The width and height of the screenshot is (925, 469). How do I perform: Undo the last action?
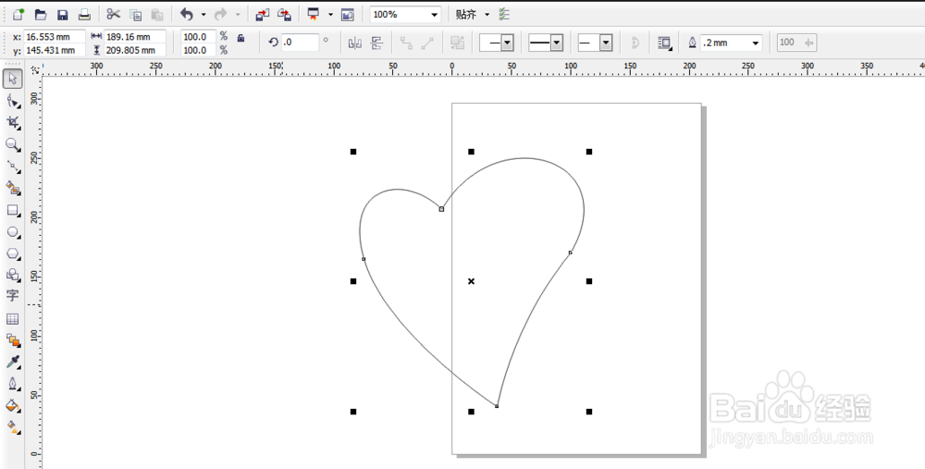coord(187,14)
